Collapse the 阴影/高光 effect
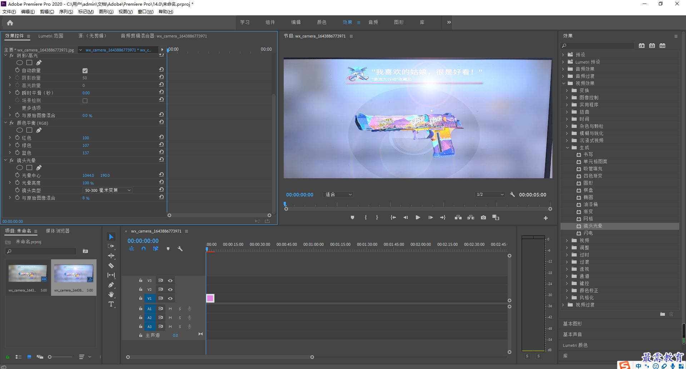This screenshot has width=686, height=369. [6, 55]
